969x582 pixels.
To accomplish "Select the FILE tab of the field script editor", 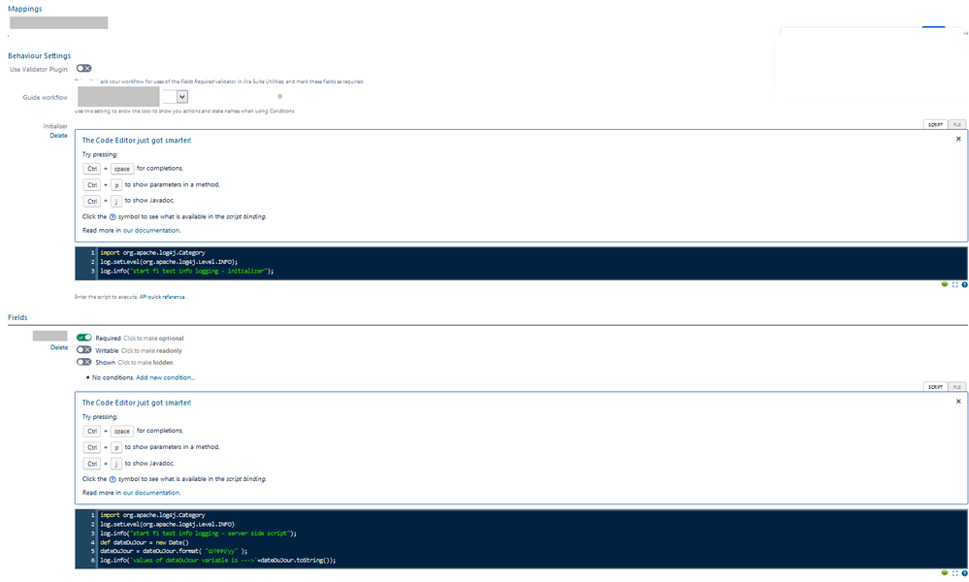I will point(956,387).
